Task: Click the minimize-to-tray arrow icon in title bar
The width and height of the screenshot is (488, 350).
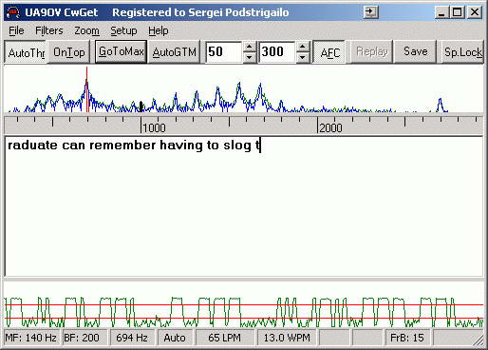Action: [370, 12]
